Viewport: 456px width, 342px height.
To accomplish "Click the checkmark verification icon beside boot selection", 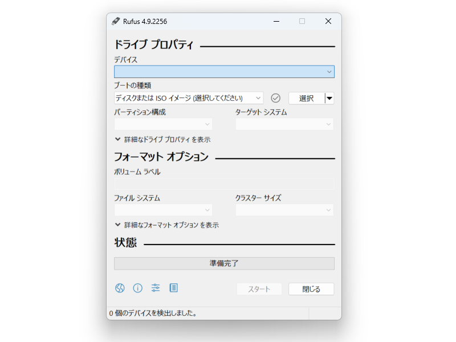I will [x=276, y=97].
